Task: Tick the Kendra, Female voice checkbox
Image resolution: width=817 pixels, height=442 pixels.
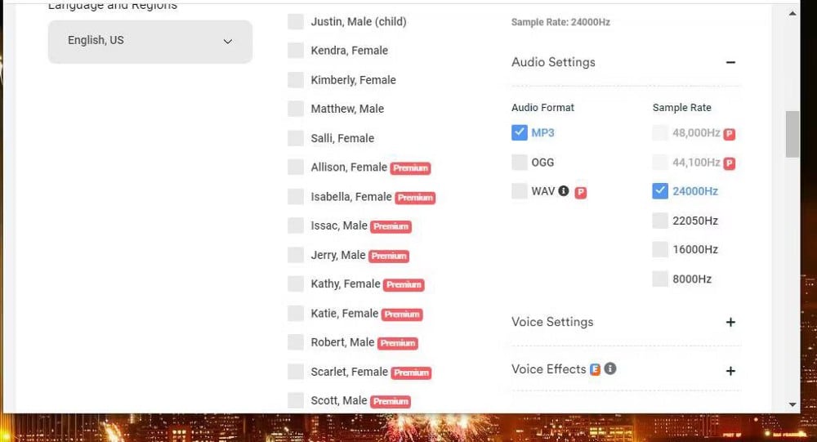Action: pyautogui.click(x=296, y=51)
